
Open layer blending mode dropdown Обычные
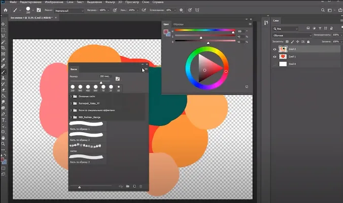point(291,35)
